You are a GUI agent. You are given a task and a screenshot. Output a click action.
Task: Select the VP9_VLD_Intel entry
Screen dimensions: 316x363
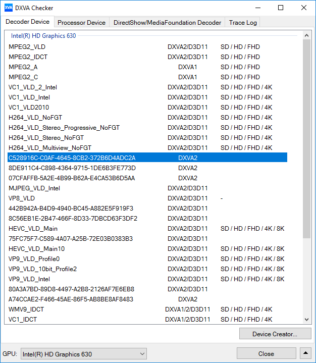(147, 279)
